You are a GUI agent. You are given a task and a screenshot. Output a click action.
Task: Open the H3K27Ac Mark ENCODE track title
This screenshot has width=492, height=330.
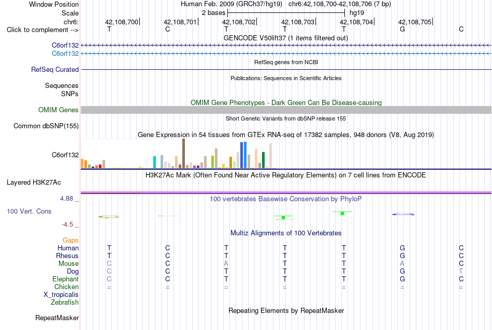pos(286,175)
